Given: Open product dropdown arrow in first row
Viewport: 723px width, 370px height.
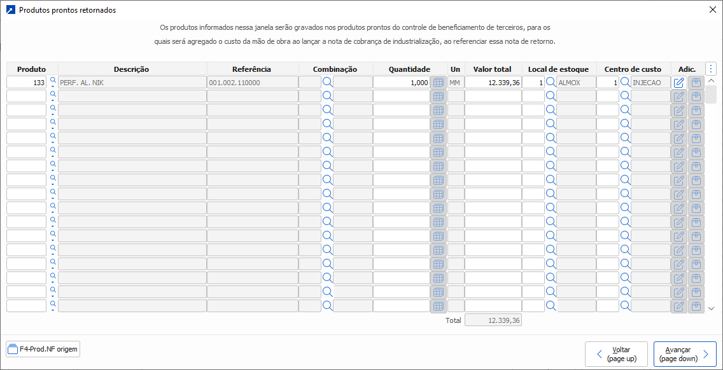Looking at the screenshot, I should [53, 86].
